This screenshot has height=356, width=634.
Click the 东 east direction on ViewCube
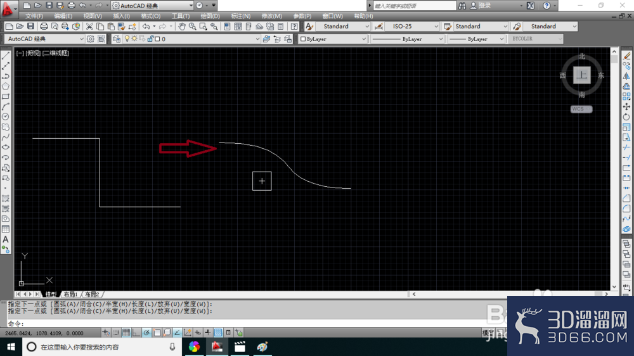click(601, 75)
